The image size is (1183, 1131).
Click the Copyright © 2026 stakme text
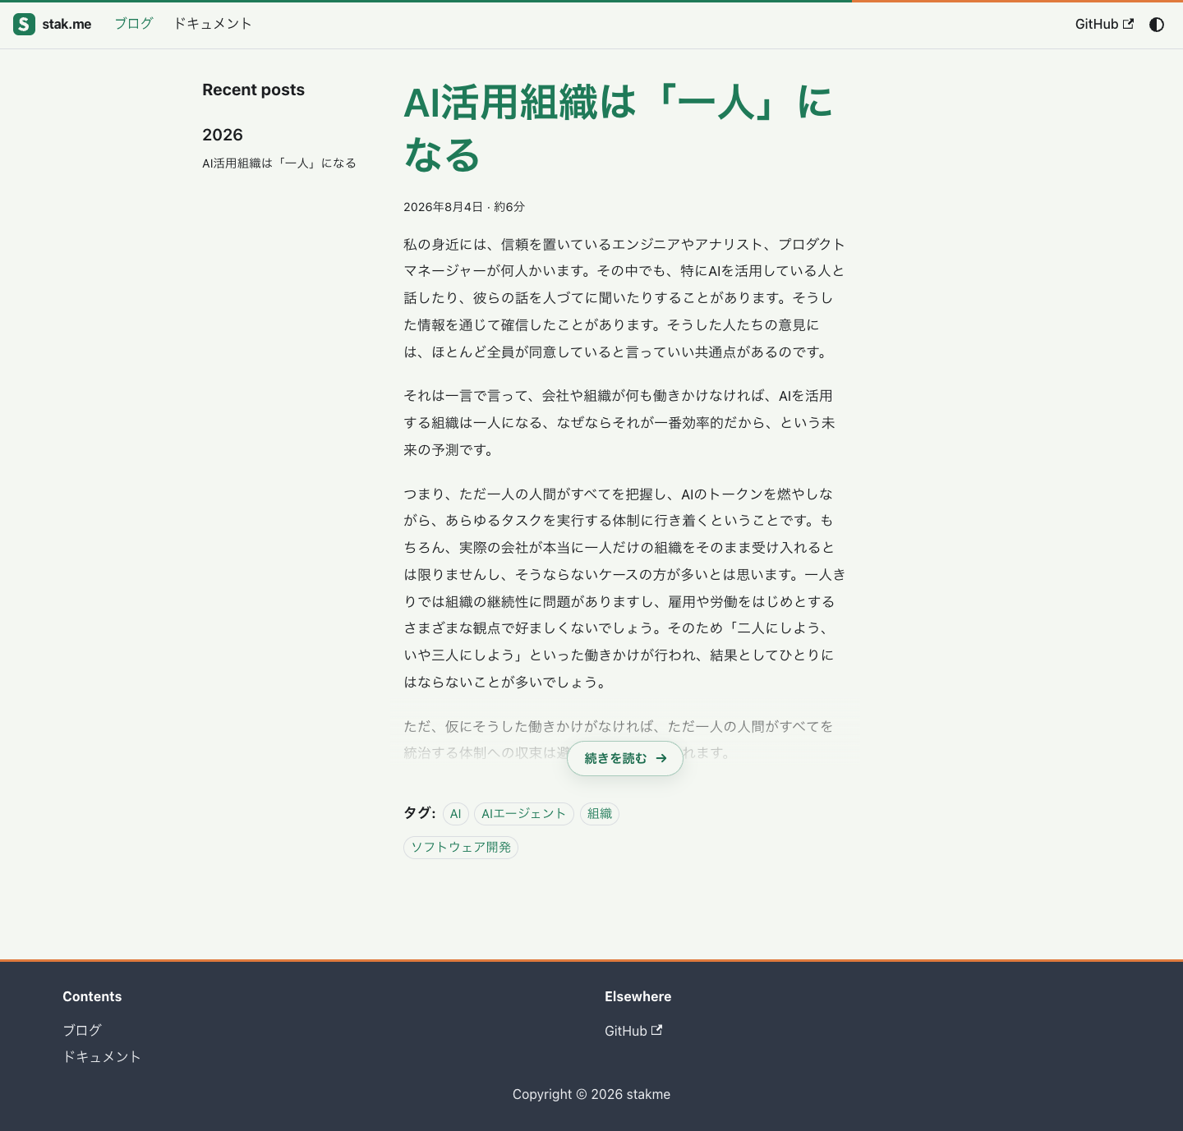click(x=591, y=1094)
